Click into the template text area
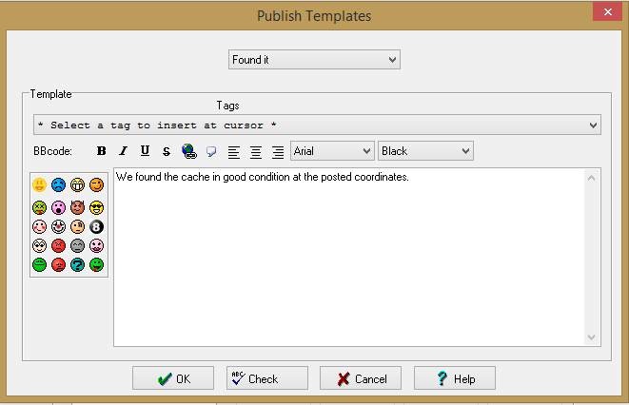629x405 pixels. click(349, 258)
